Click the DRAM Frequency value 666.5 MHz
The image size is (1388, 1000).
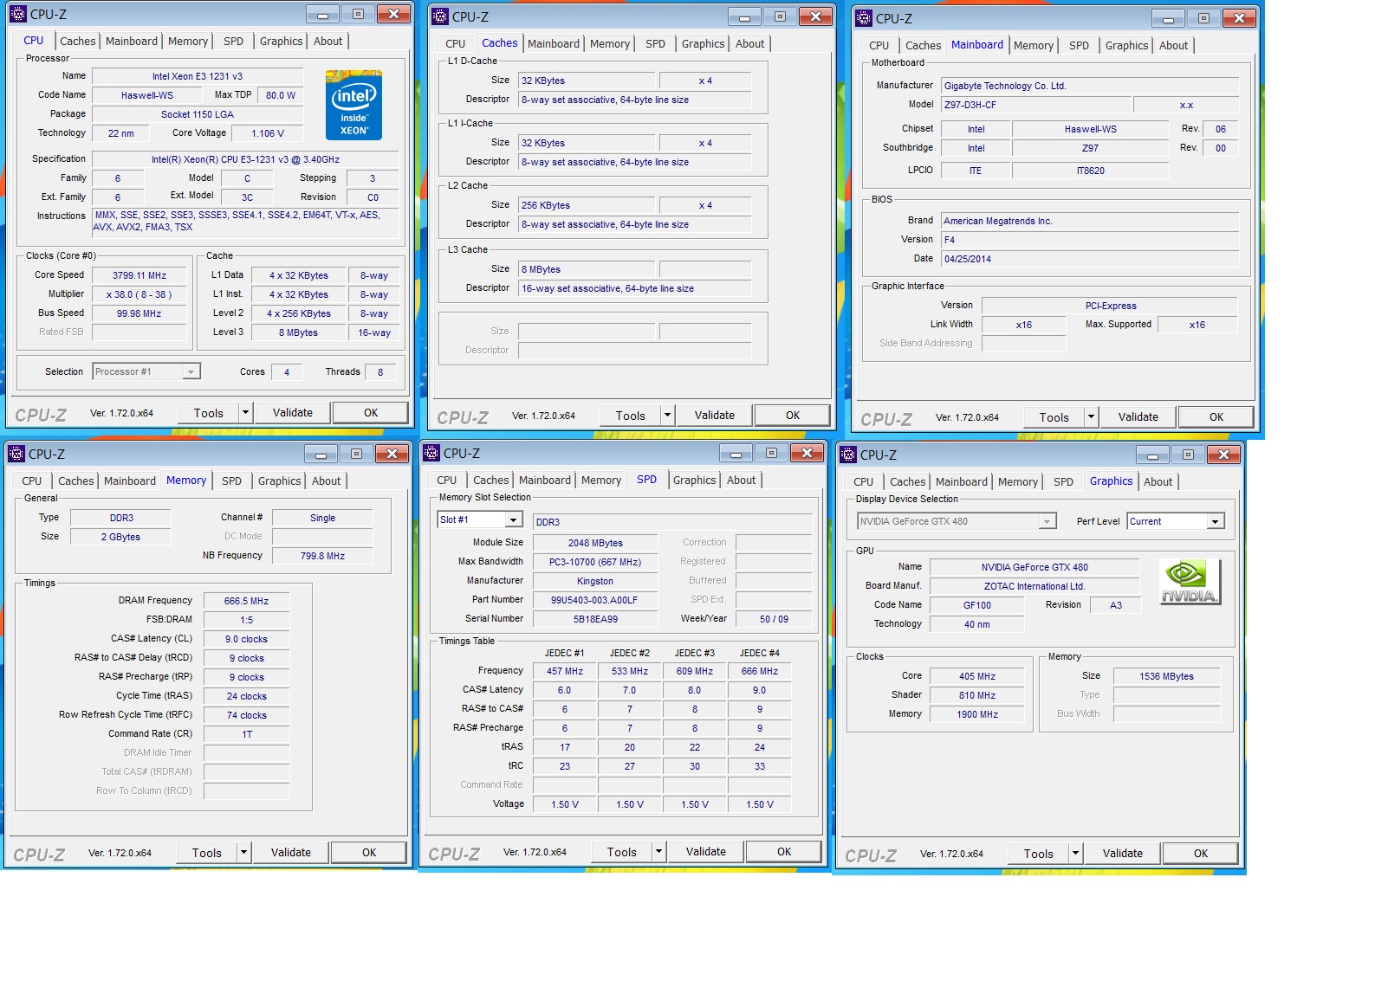click(246, 601)
